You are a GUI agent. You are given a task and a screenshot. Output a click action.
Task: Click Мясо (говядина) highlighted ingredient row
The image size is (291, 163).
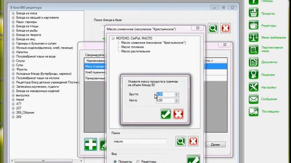(94, 67)
